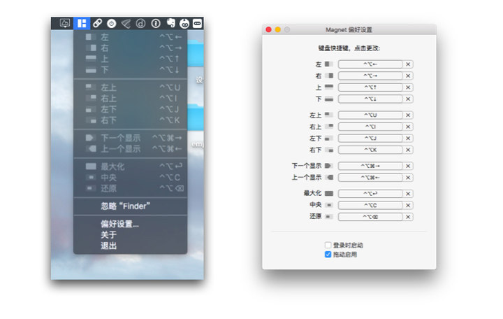Click the circled letter d menu bar icon
The height and width of the screenshot is (319, 503).
(x=140, y=24)
